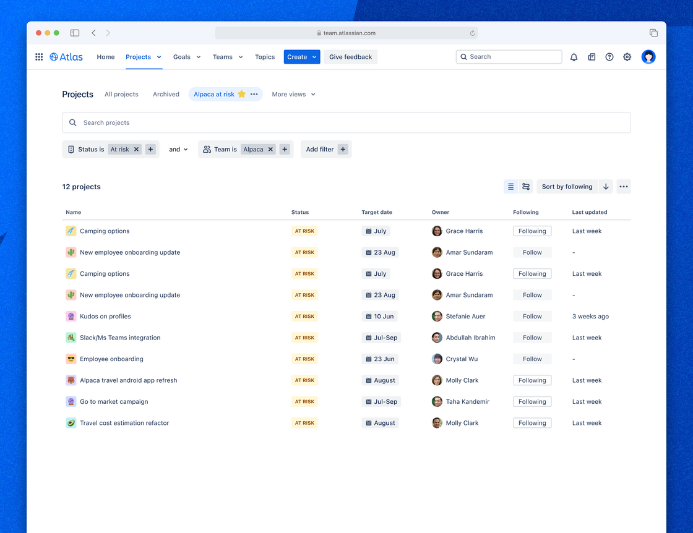Reverse sort order with the arrow icon
The height and width of the screenshot is (533, 693).
click(605, 186)
